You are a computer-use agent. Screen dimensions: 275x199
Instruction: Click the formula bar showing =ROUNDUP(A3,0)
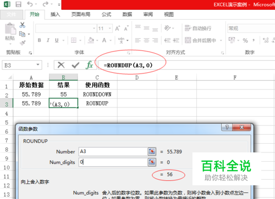[186, 65]
